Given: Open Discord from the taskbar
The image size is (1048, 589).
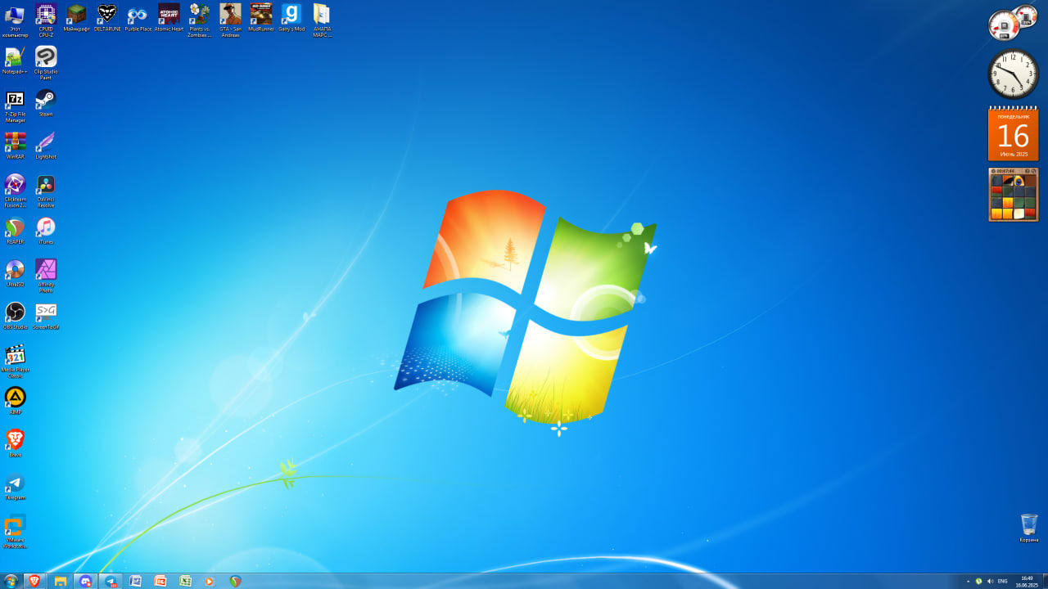Looking at the screenshot, I should (85, 581).
